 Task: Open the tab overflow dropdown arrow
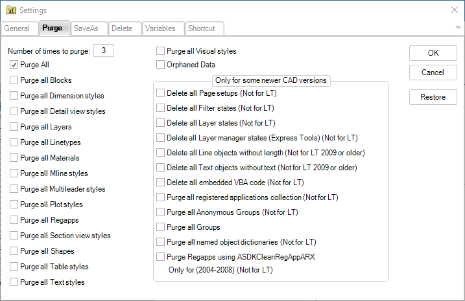pyautogui.click(x=458, y=28)
